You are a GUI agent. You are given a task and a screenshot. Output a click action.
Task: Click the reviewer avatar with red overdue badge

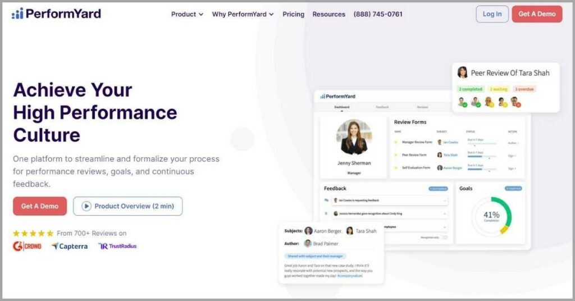click(x=515, y=102)
